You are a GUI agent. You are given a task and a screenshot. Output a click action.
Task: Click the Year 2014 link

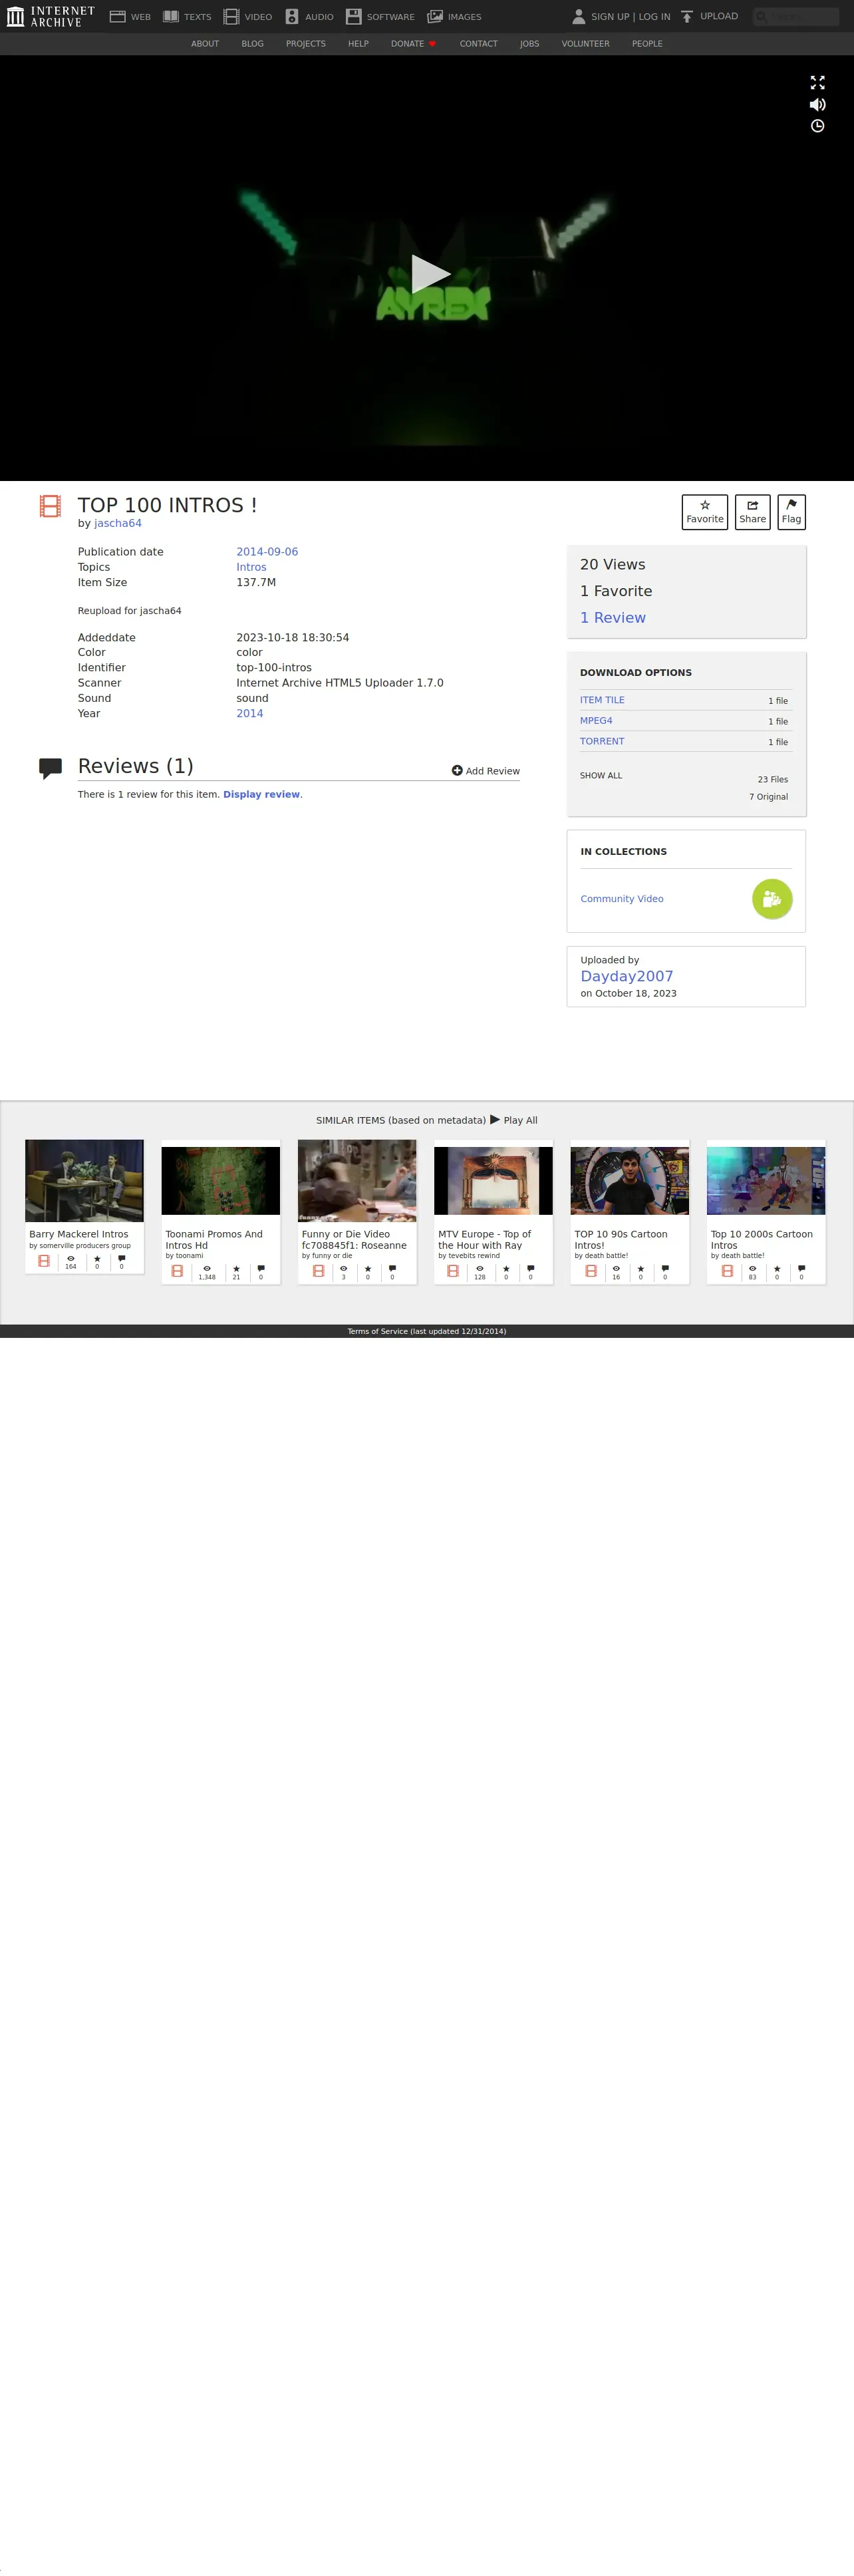pyautogui.click(x=250, y=713)
